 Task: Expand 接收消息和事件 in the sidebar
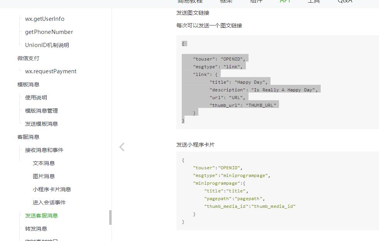click(x=44, y=150)
